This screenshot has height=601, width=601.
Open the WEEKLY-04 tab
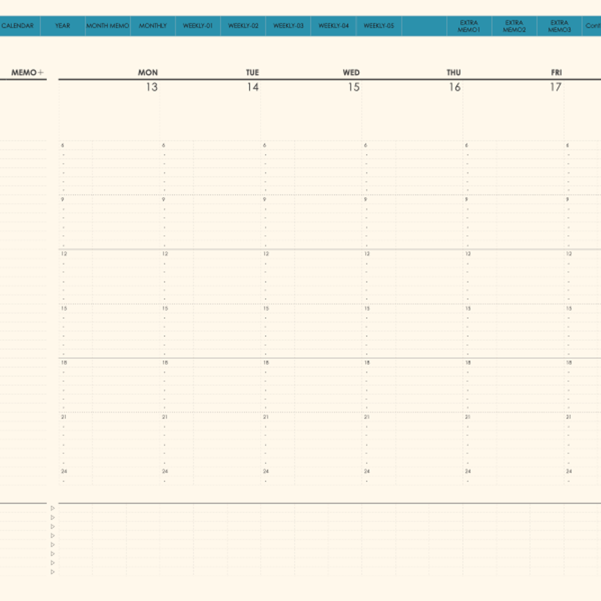coord(333,25)
